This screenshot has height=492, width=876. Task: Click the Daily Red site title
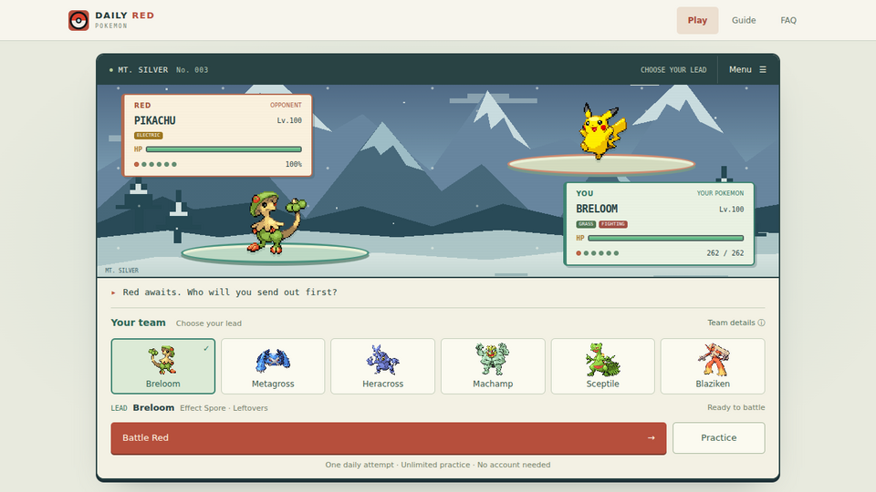(125, 15)
